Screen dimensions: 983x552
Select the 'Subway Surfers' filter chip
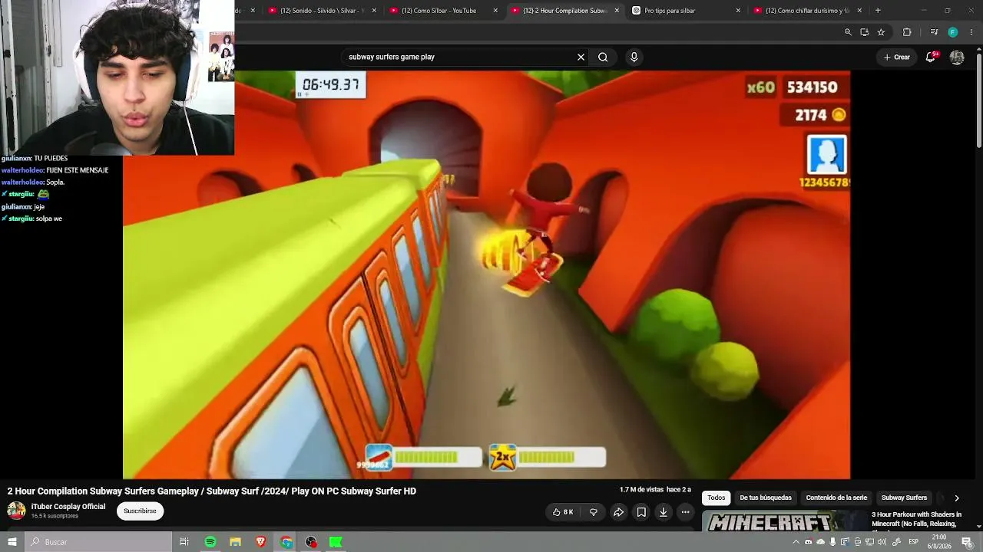click(904, 498)
